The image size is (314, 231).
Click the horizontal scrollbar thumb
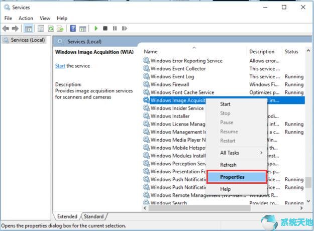[x=199, y=208]
